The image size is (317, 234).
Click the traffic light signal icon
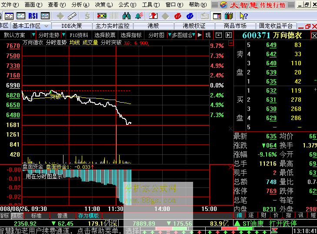102,16
